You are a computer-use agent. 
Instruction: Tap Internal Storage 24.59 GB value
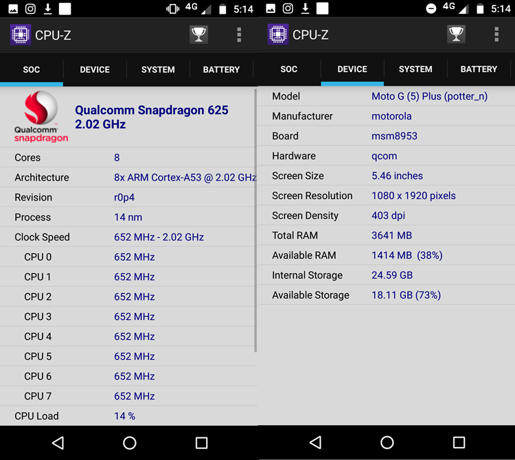392,275
